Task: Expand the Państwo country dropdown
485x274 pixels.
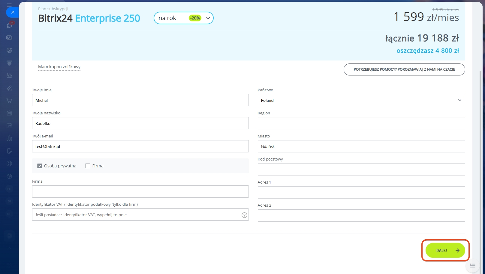Action: [361, 100]
